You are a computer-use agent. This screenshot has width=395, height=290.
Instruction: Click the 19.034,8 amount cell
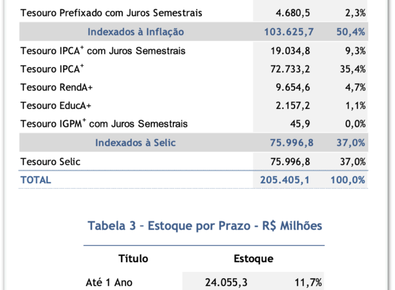[x=295, y=51]
